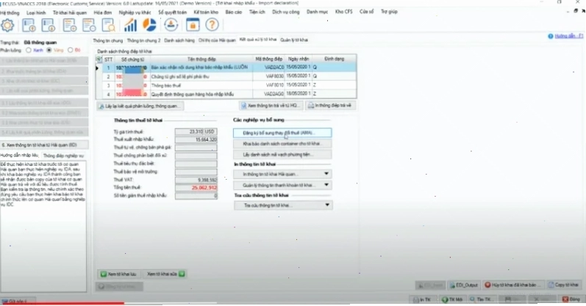Click In thông điệp trả về button
Viewport: 586px width, 306px height.
pyautogui.click(x=330, y=106)
